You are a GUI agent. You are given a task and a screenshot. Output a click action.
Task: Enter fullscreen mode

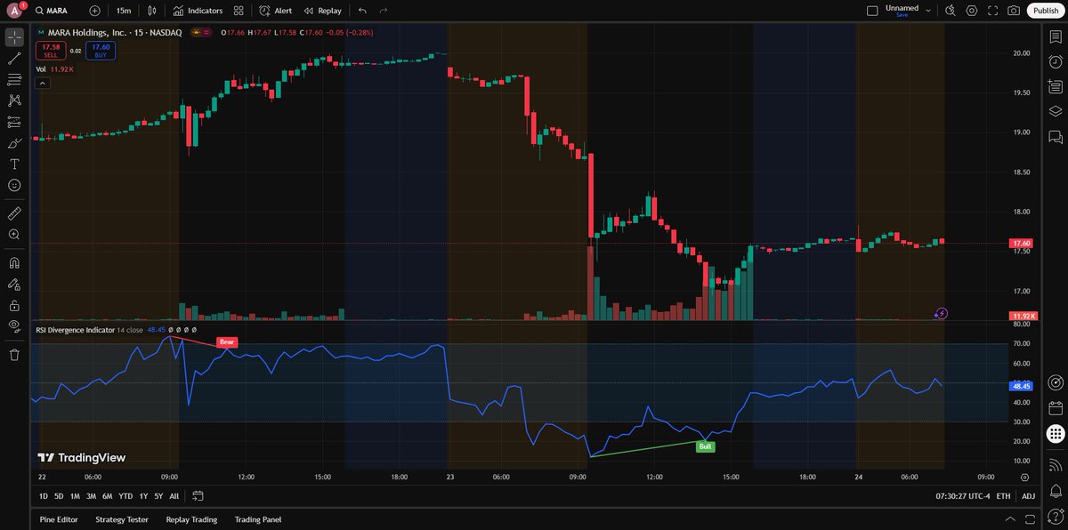(993, 11)
